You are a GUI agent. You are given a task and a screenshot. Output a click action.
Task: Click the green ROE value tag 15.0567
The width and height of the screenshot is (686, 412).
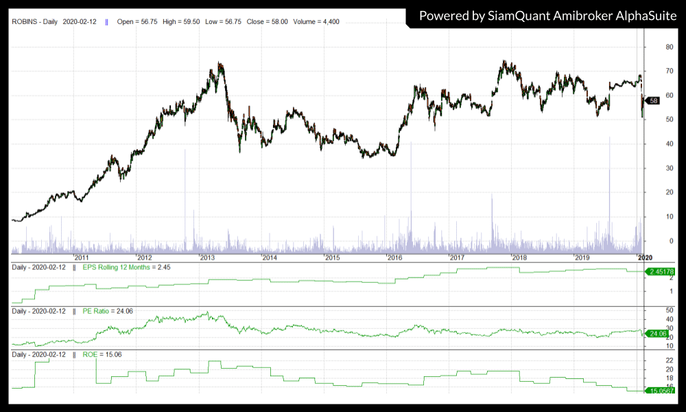point(659,390)
